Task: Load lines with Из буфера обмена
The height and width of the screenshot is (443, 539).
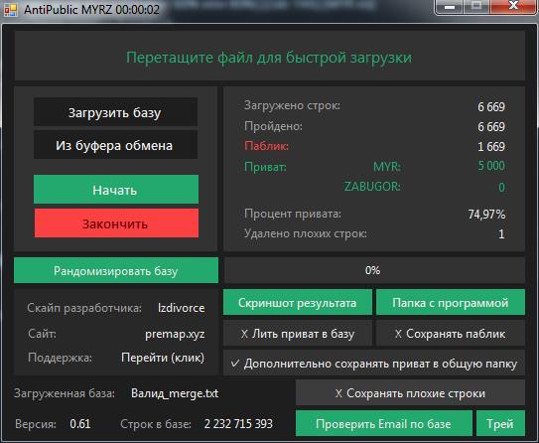Action: click(x=115, y=145)
